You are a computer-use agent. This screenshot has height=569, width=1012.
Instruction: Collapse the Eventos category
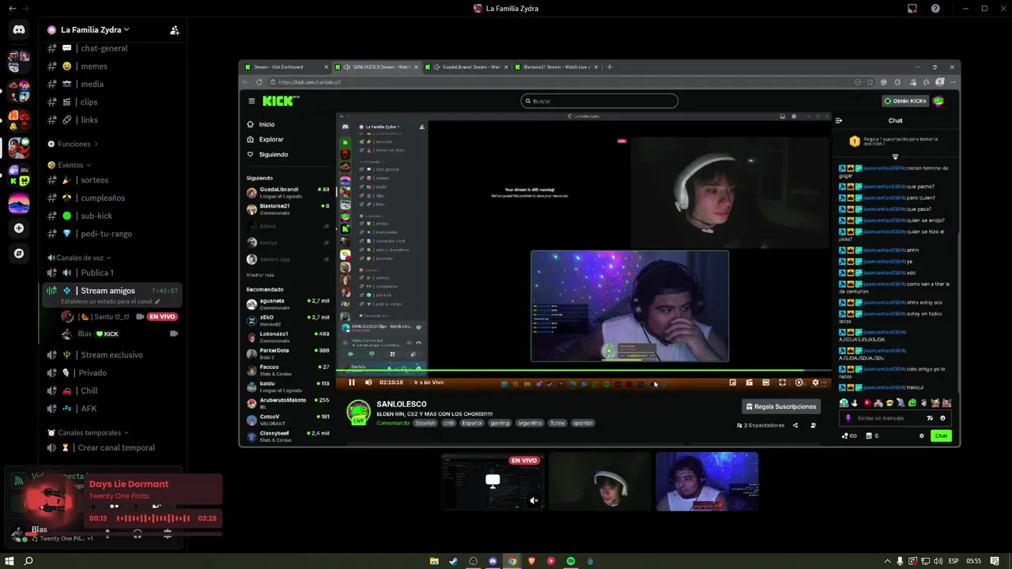[70, 165]
